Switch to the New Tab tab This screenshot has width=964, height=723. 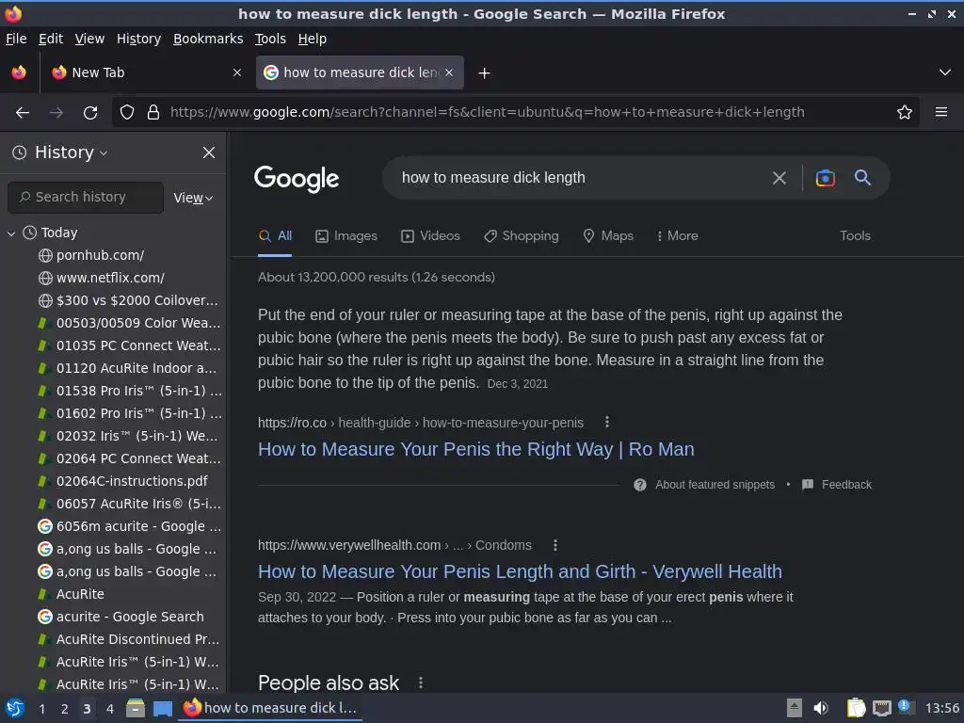[144, 72]
